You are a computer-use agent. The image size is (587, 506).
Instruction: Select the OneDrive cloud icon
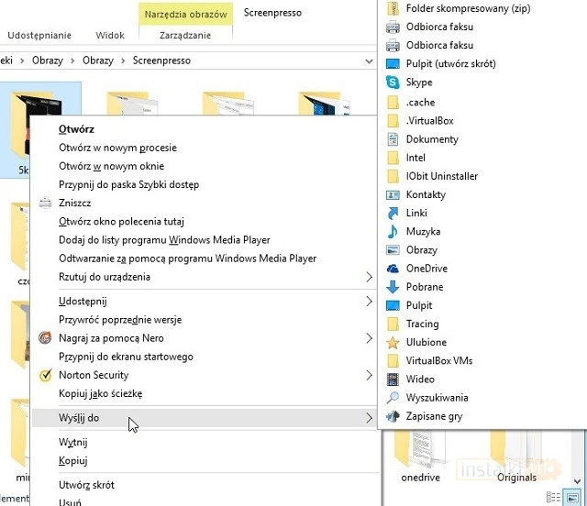(x=393, y=269)
